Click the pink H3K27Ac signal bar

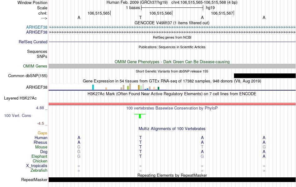pyautogui.click(x=172, y=104)
